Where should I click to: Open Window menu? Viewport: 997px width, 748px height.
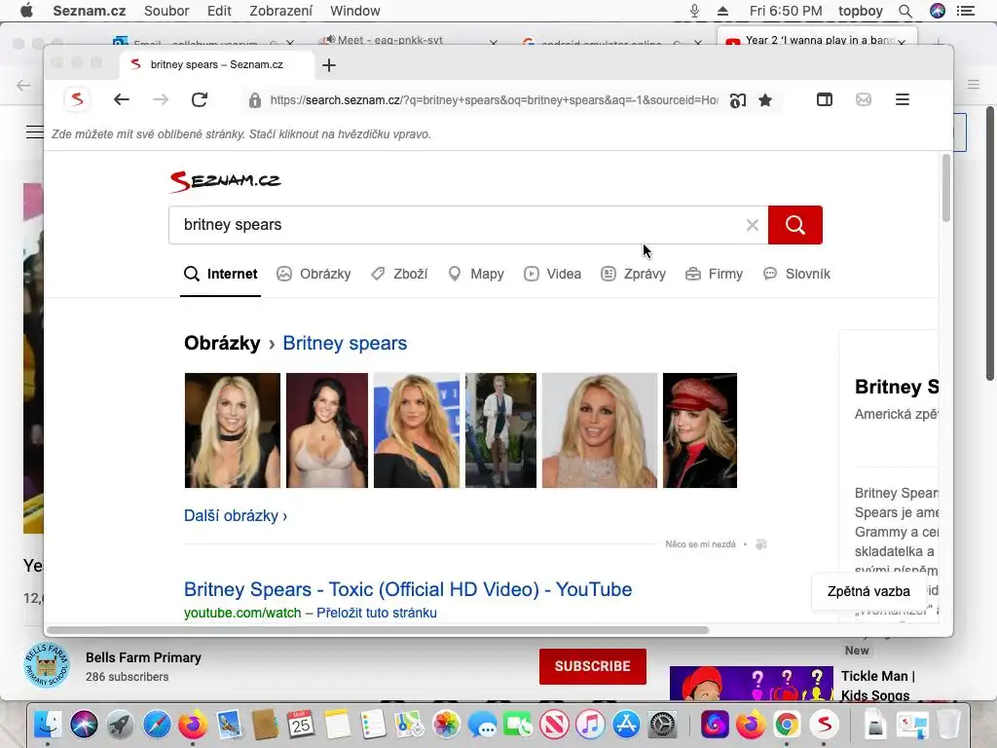click(354, 11)
